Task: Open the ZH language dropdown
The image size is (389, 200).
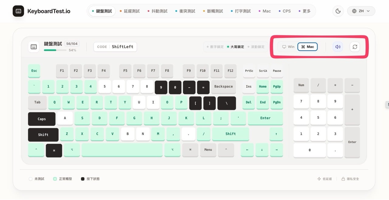Action: [x=361, y=11]
